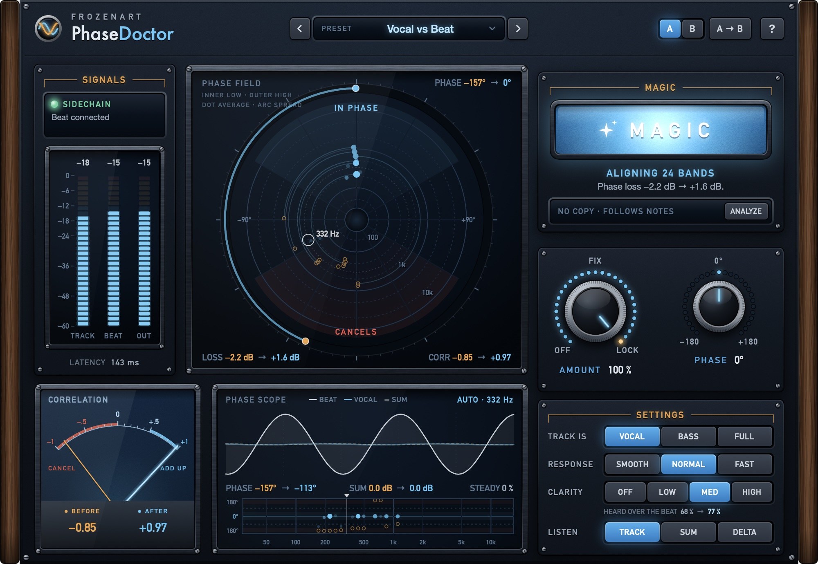Viewport: 818px width, 564px height.
Task: Click the TRACK level meter bar
Action: click(83, 251)
